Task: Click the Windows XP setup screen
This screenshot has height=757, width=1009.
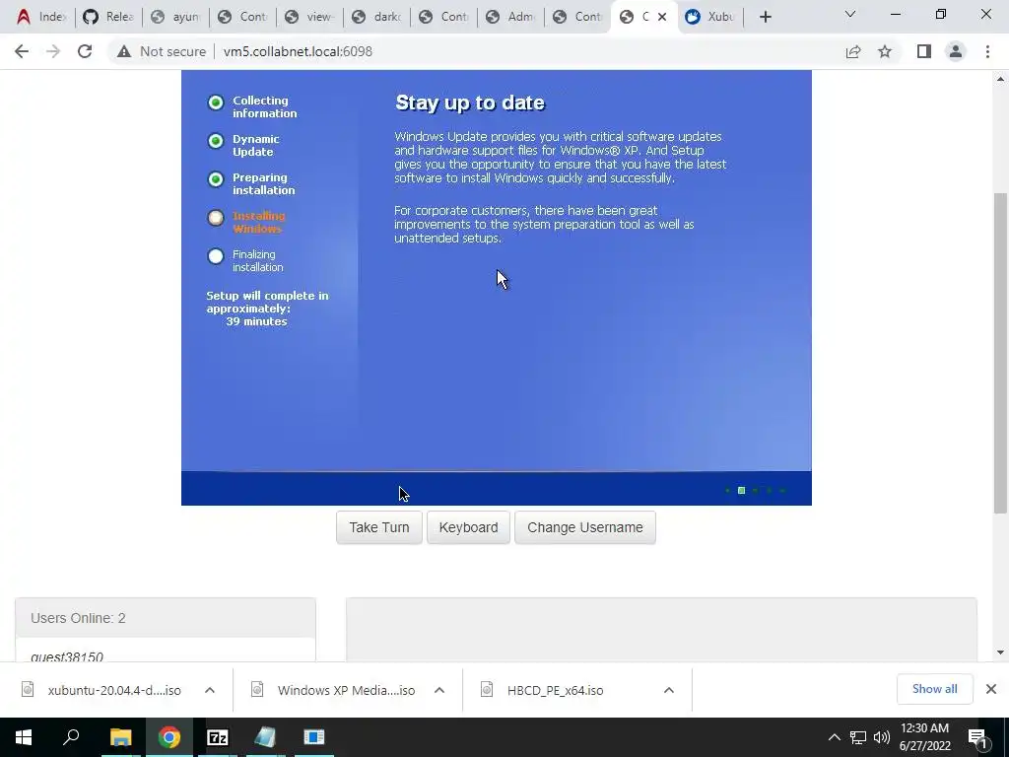Action: coord(497,287)
